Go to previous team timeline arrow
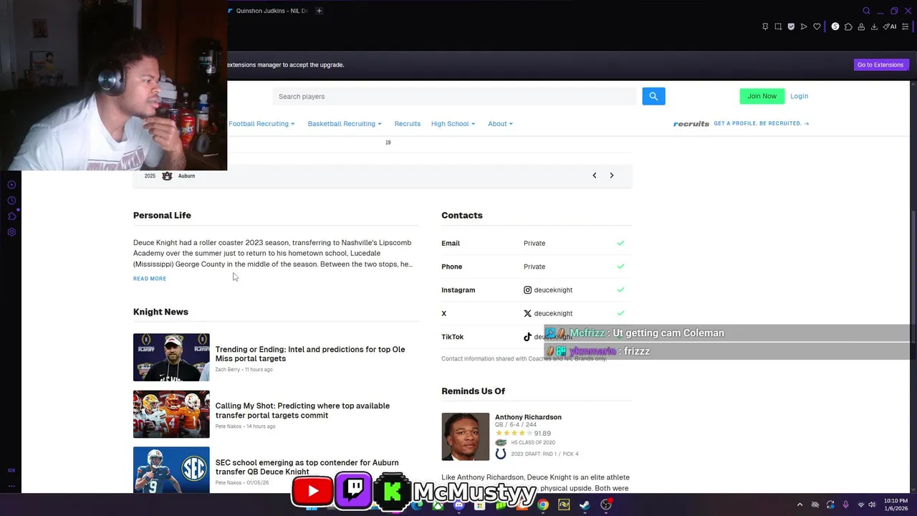The image size is (917, 516). click(x=594, y=176)
